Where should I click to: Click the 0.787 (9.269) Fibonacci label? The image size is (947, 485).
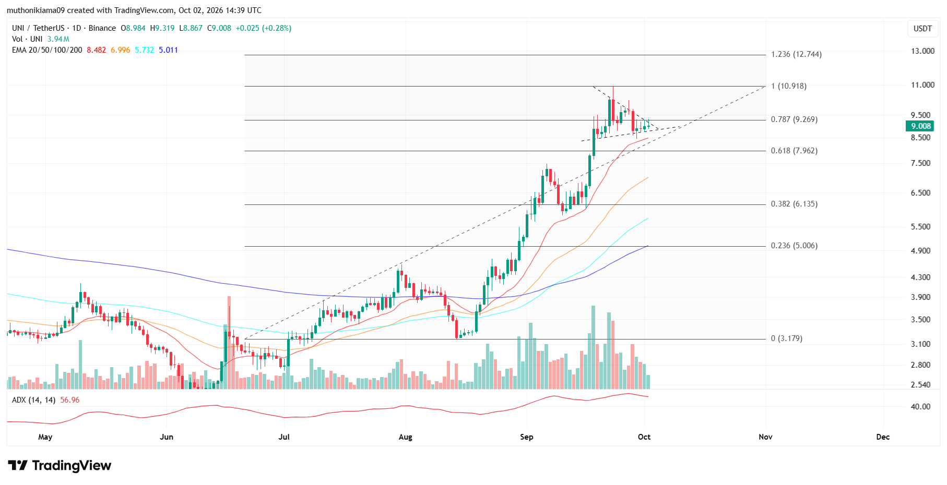tap(794, 119)
